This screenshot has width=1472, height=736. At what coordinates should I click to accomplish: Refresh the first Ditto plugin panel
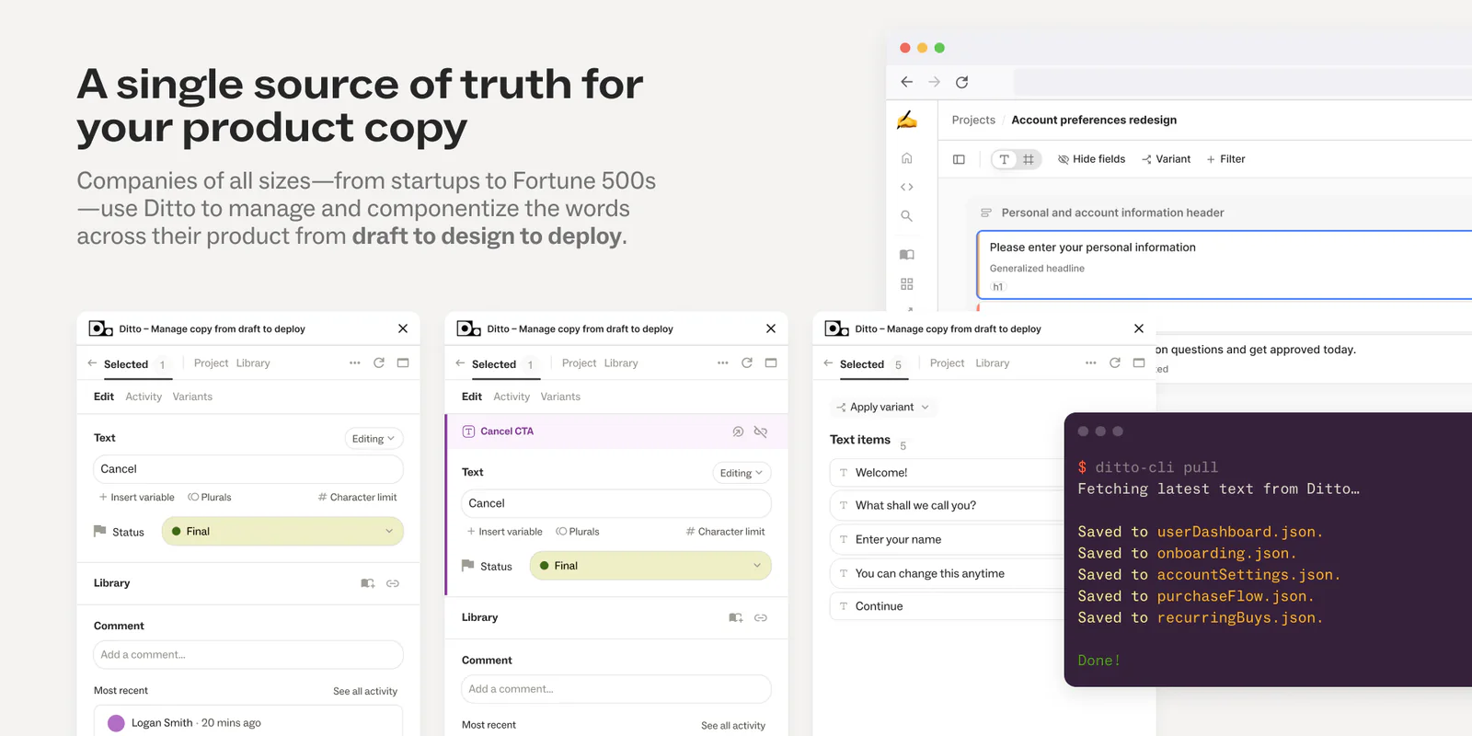click(379, 363)
